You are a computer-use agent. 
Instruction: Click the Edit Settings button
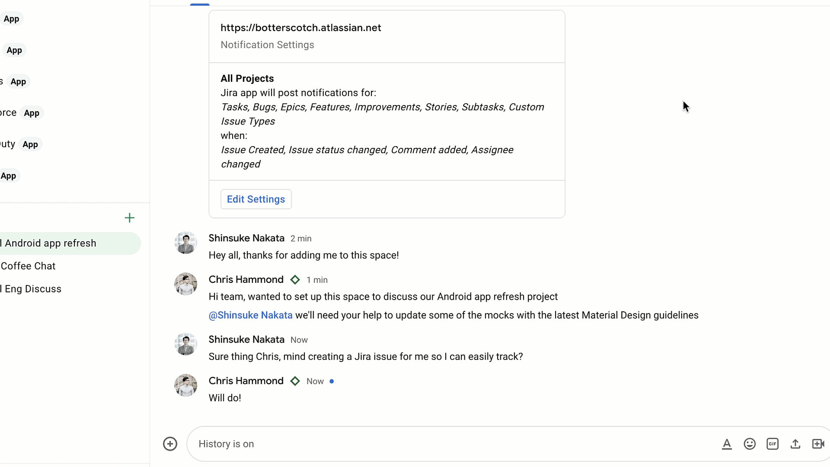pos(255,199)
